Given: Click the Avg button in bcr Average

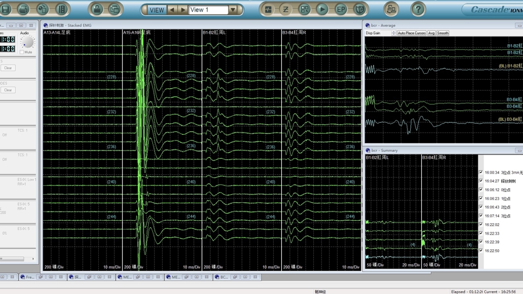Looking at the screenshot, I should 431,33.
